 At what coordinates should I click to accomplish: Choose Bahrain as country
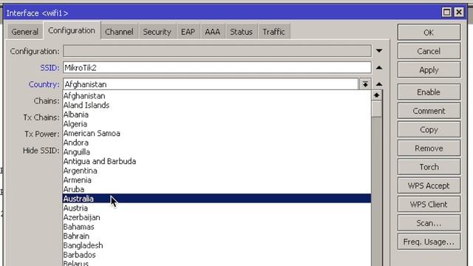pos(217,236)
